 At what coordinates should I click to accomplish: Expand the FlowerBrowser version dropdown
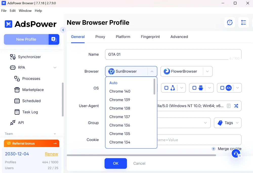pyautogui.click(x=207, y=72)
